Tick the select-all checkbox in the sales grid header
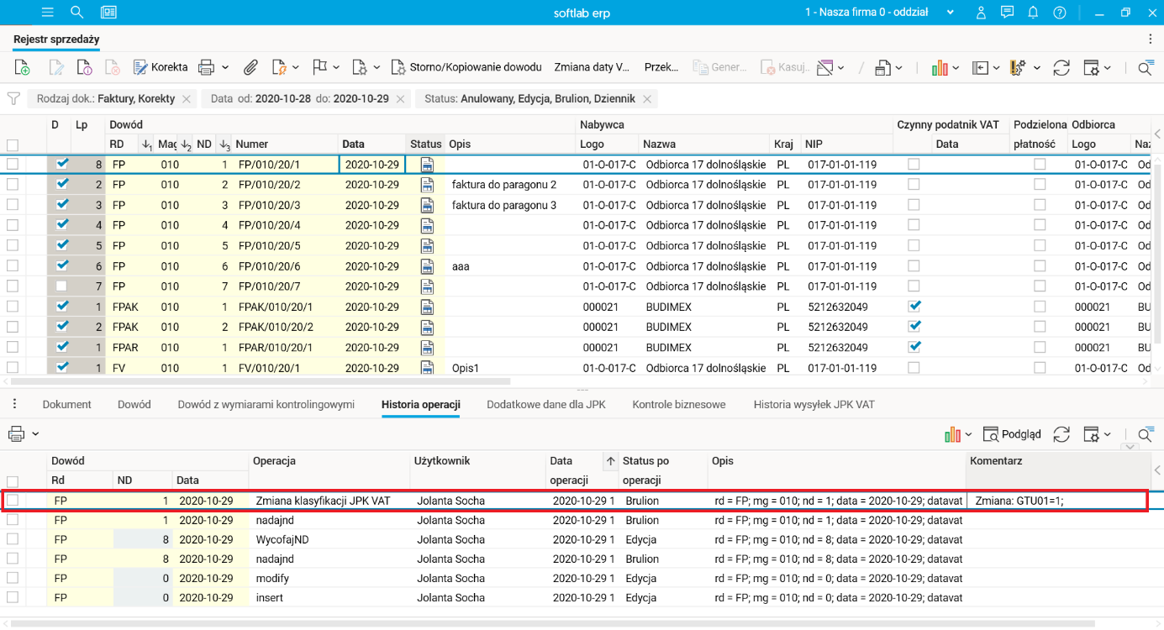 tap(13, 144)
